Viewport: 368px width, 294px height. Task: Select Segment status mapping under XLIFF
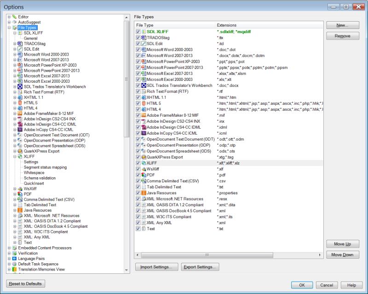[x=45, y=167]
